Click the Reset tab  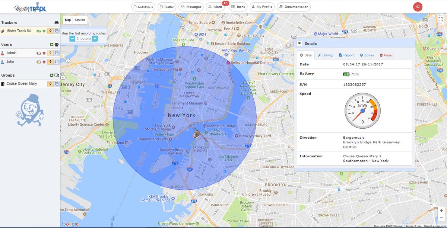[x=386, y=55]
